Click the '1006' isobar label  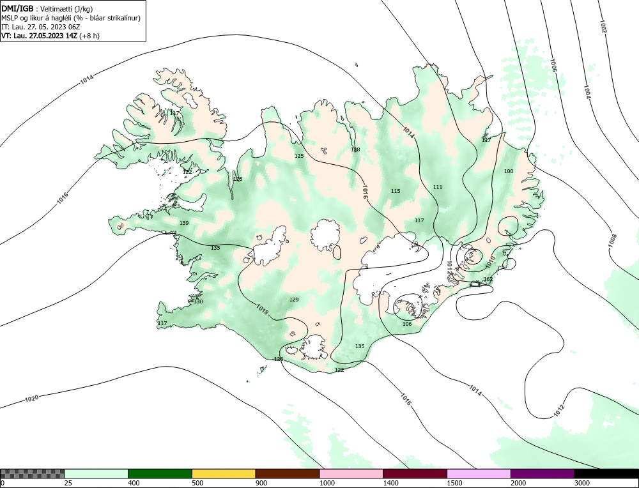tap(553, 66)
